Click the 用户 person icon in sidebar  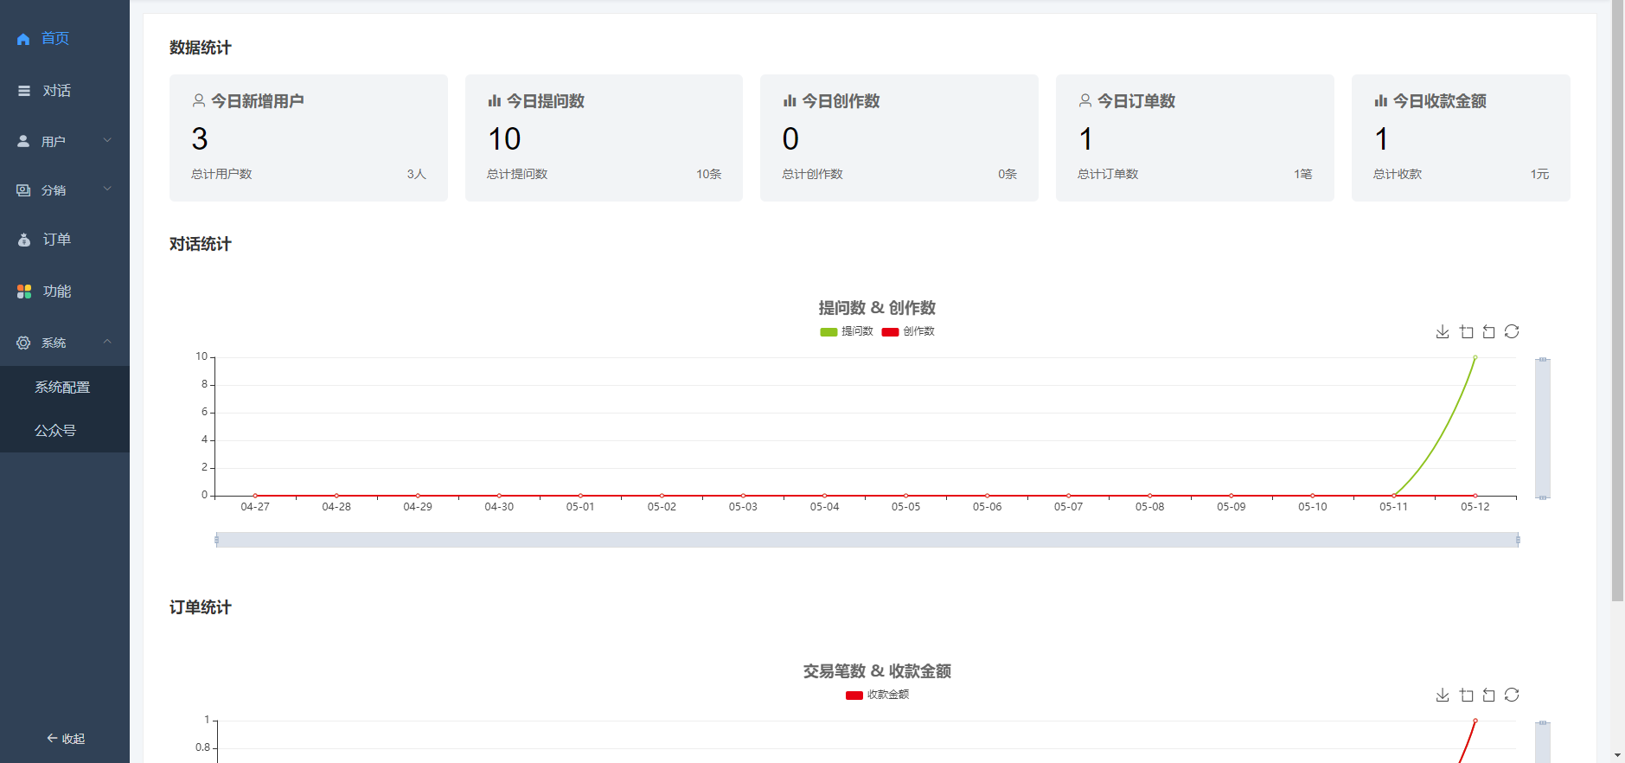coord(23,141)
